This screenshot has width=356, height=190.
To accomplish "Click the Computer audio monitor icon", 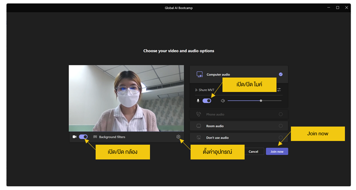I will 199,74.
